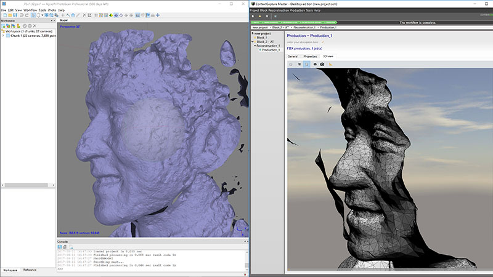Select Production_1 in the project tree
The height and width of the screenshot is (277, 493).
[x=271, y=50]
